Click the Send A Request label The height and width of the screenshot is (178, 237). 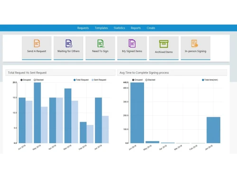36,51
